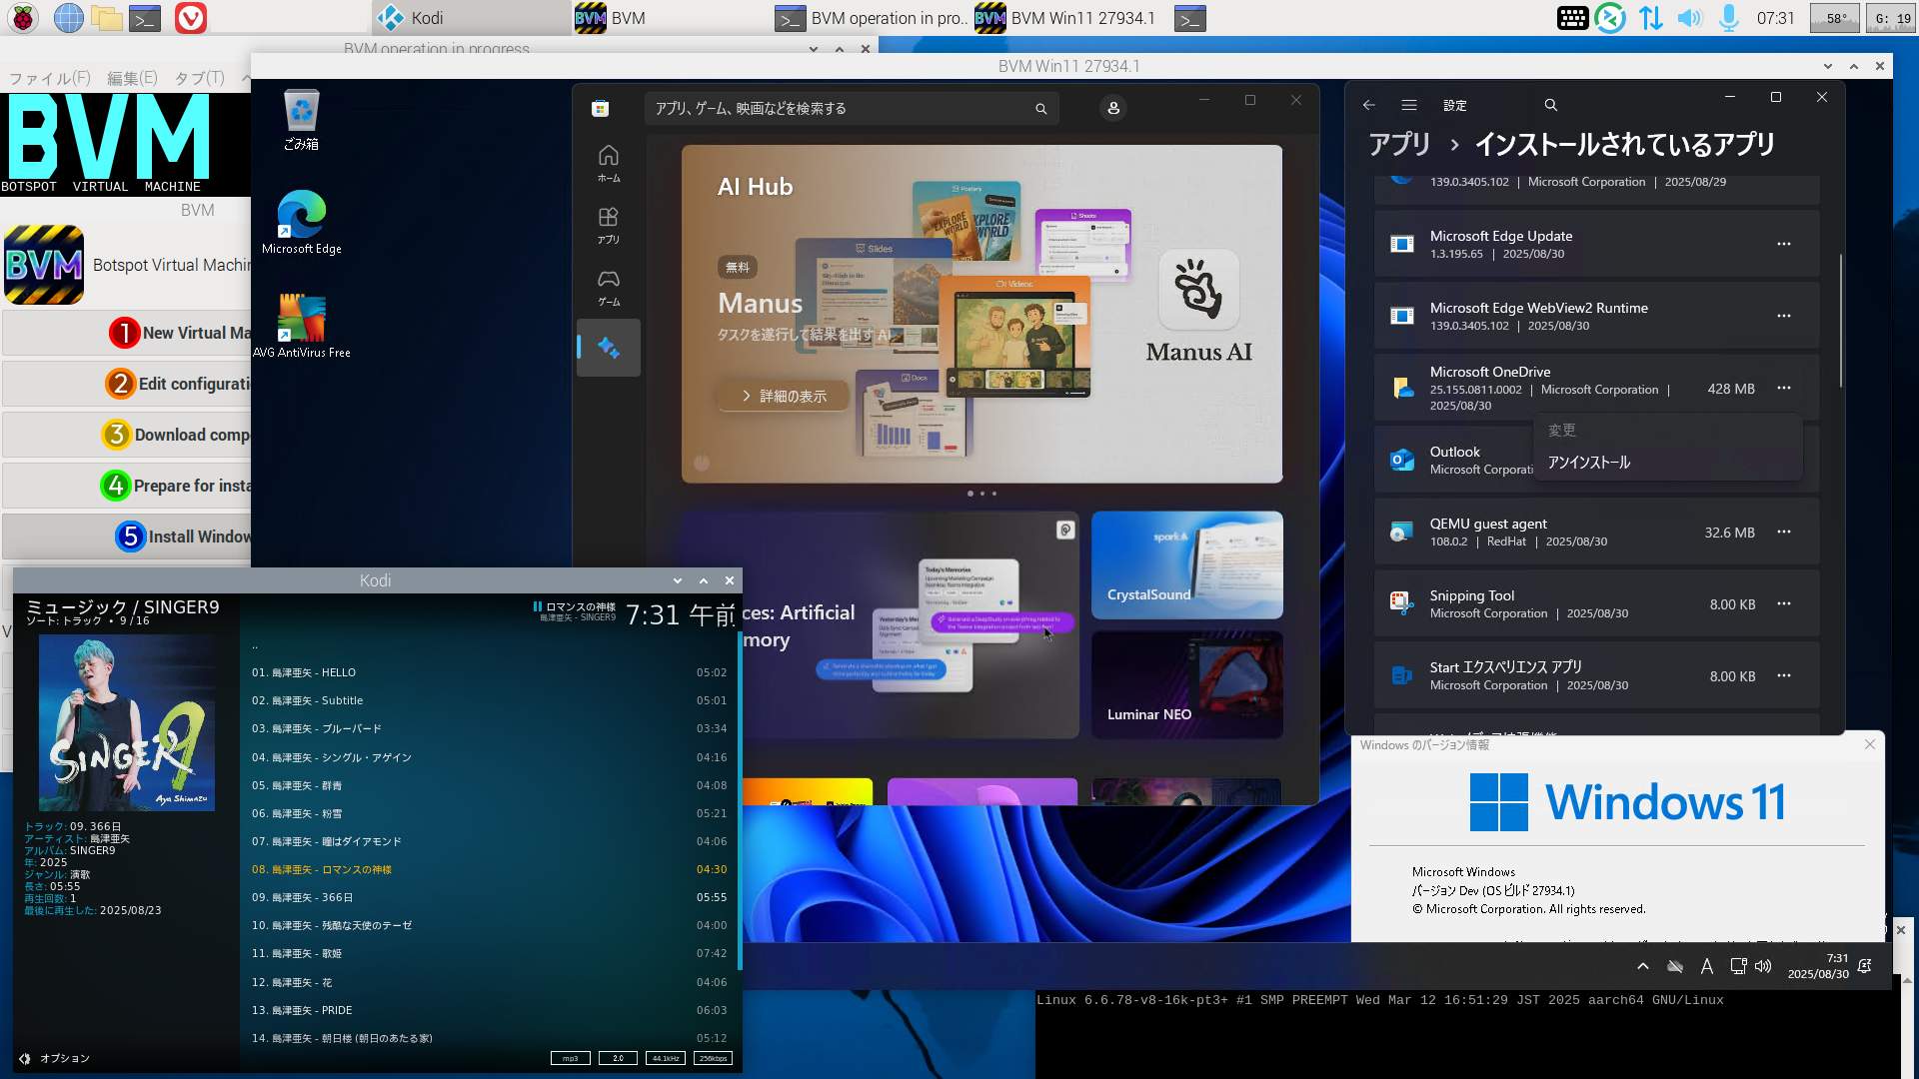
Task: Click the Microsoft Store search magnifier
Action: (x=1040, y=108)
